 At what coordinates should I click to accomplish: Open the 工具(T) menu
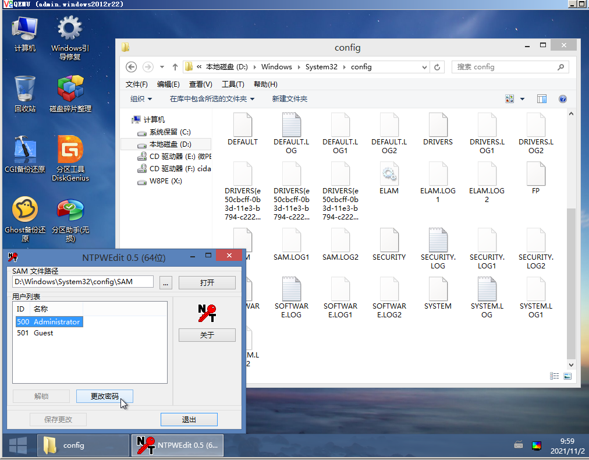[x=233, y=84]
